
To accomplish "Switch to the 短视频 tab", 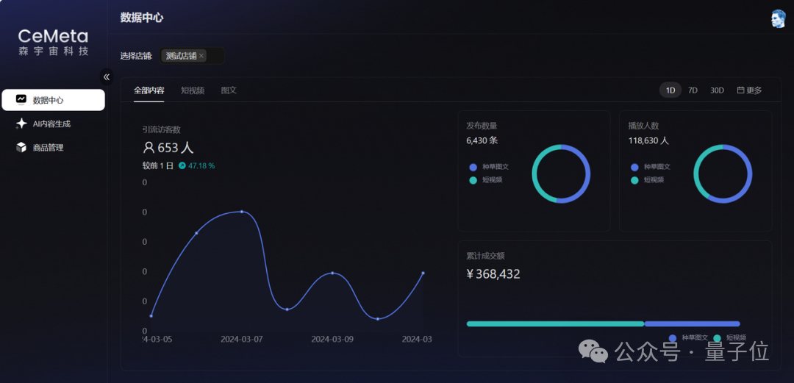I will 193,90.
